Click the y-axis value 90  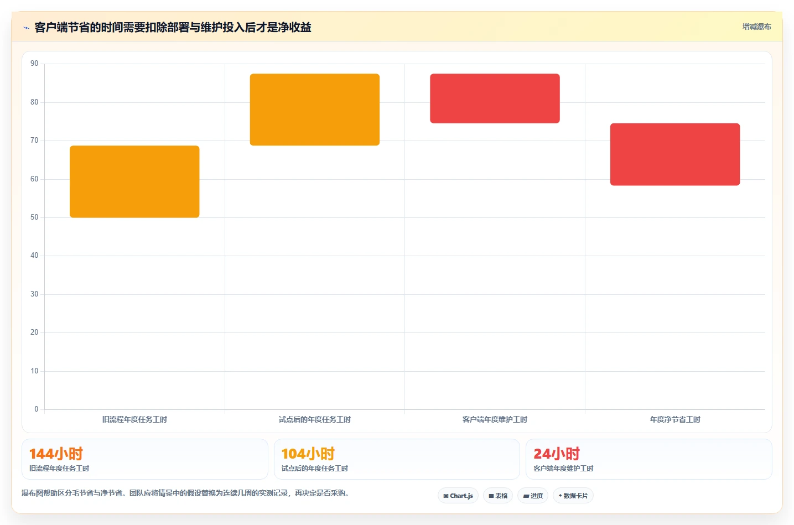(34, 64)
